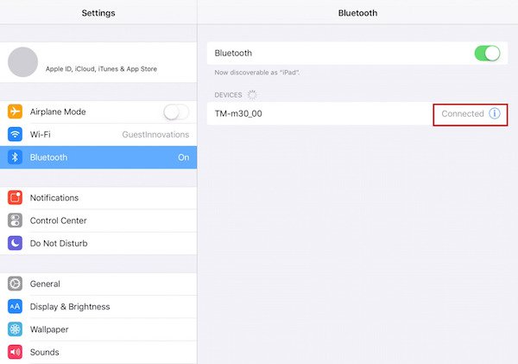Tap the Display & Brightness AA icon
This screenshot has width=518, height=364.
click(15, 306)
